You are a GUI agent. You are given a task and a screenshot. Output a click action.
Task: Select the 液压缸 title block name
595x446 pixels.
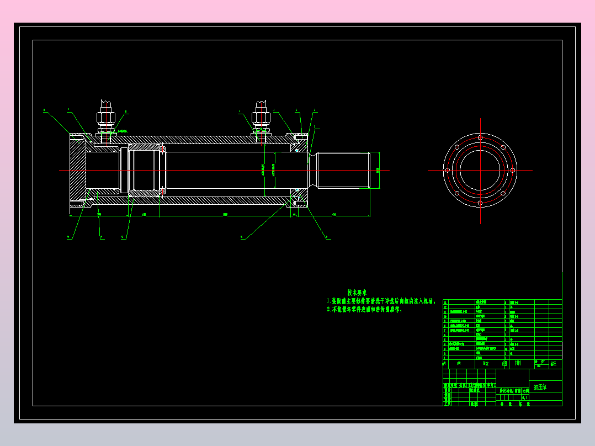pos(540,387)
